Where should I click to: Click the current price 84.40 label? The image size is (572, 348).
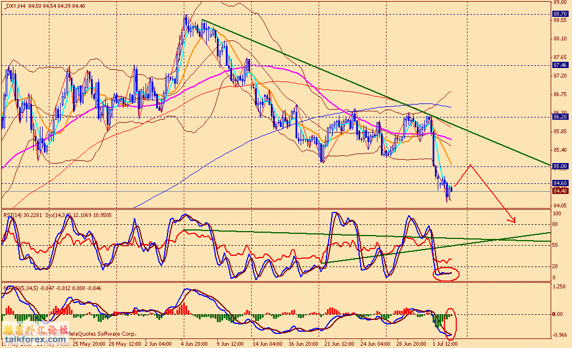point(560,191)
